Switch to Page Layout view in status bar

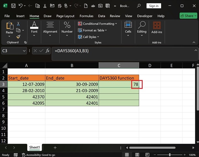(137, 155)
